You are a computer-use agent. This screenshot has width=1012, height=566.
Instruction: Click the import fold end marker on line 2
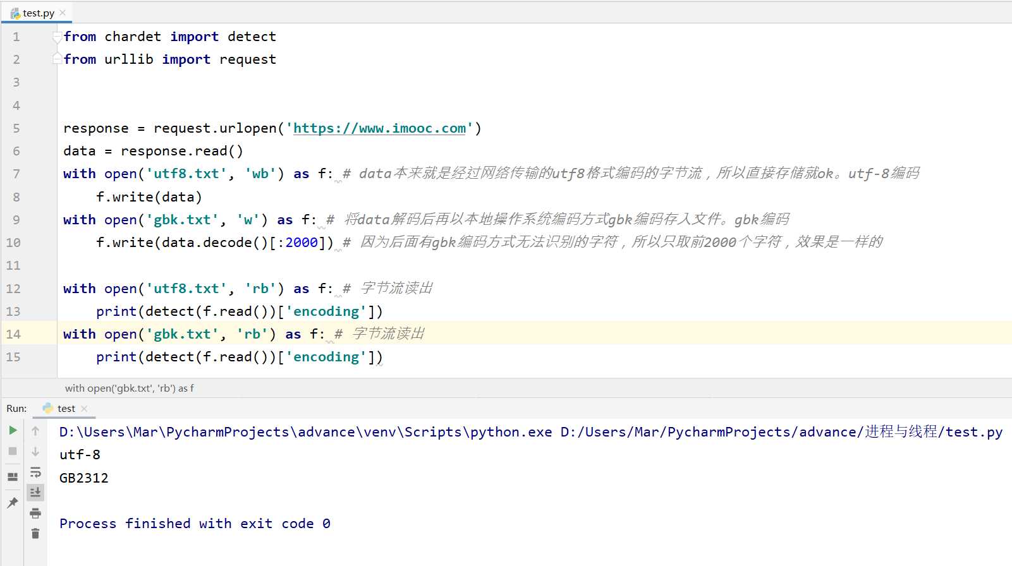click(x=57, y=59)
